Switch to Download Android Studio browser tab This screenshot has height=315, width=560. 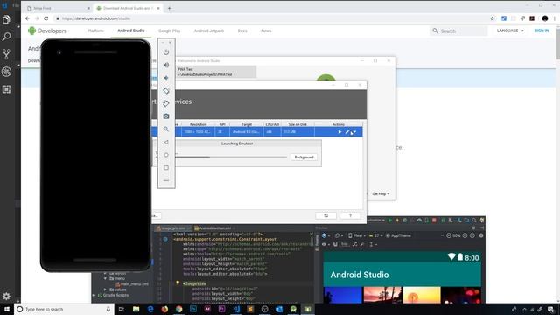click(x=128, y=8)
